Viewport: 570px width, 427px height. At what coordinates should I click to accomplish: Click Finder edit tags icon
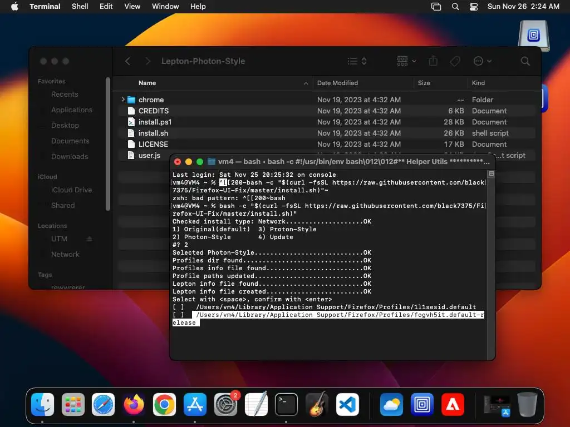pos(455,61)
